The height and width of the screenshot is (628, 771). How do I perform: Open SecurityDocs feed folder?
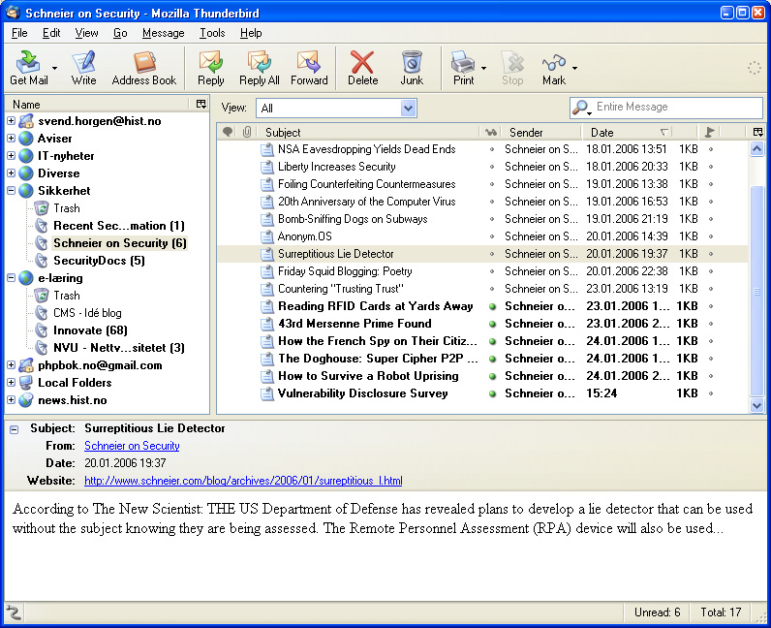[x=99, y=261]
